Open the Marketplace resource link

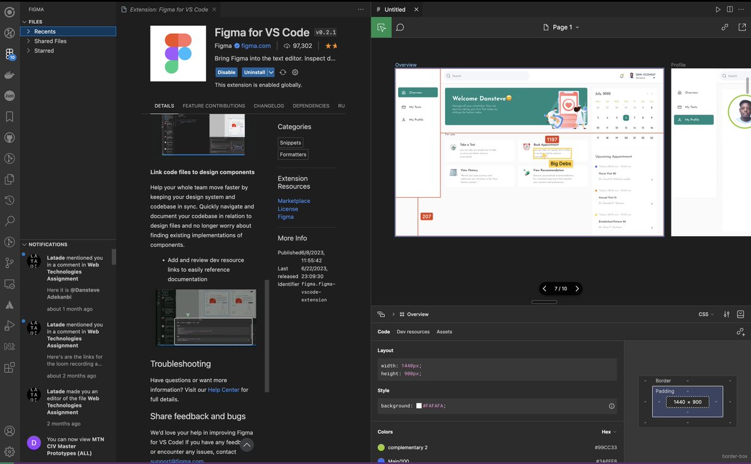coord(294,201)
